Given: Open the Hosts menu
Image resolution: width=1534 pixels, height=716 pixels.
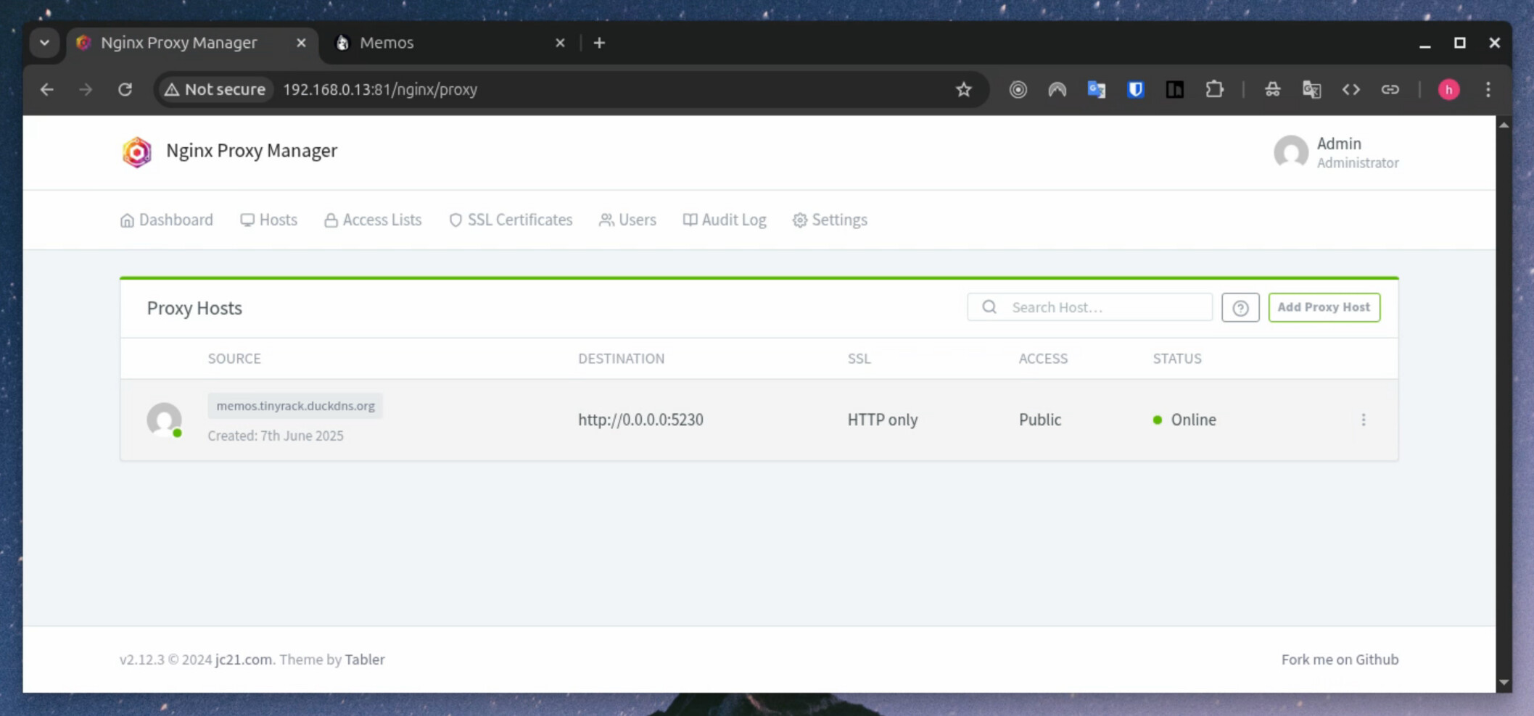Looking at the screenshot, I should pos(268,220).
